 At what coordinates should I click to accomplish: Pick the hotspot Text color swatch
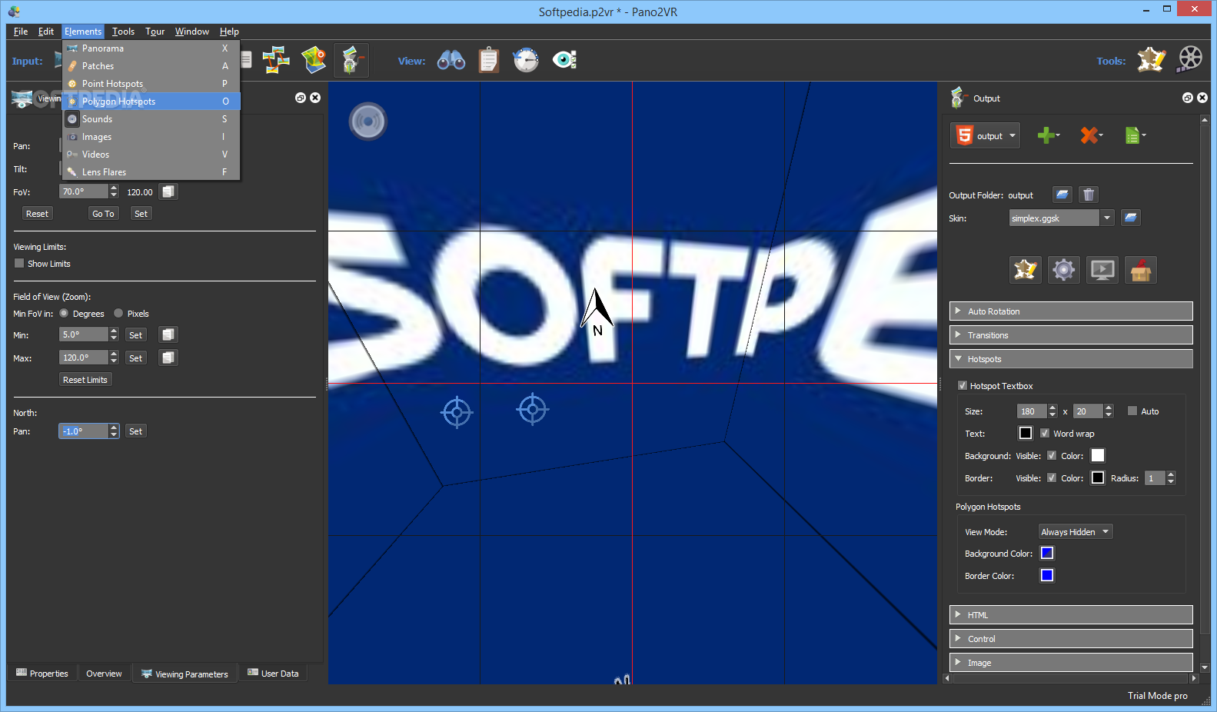pyautogui.click(x=1026, y=433)
